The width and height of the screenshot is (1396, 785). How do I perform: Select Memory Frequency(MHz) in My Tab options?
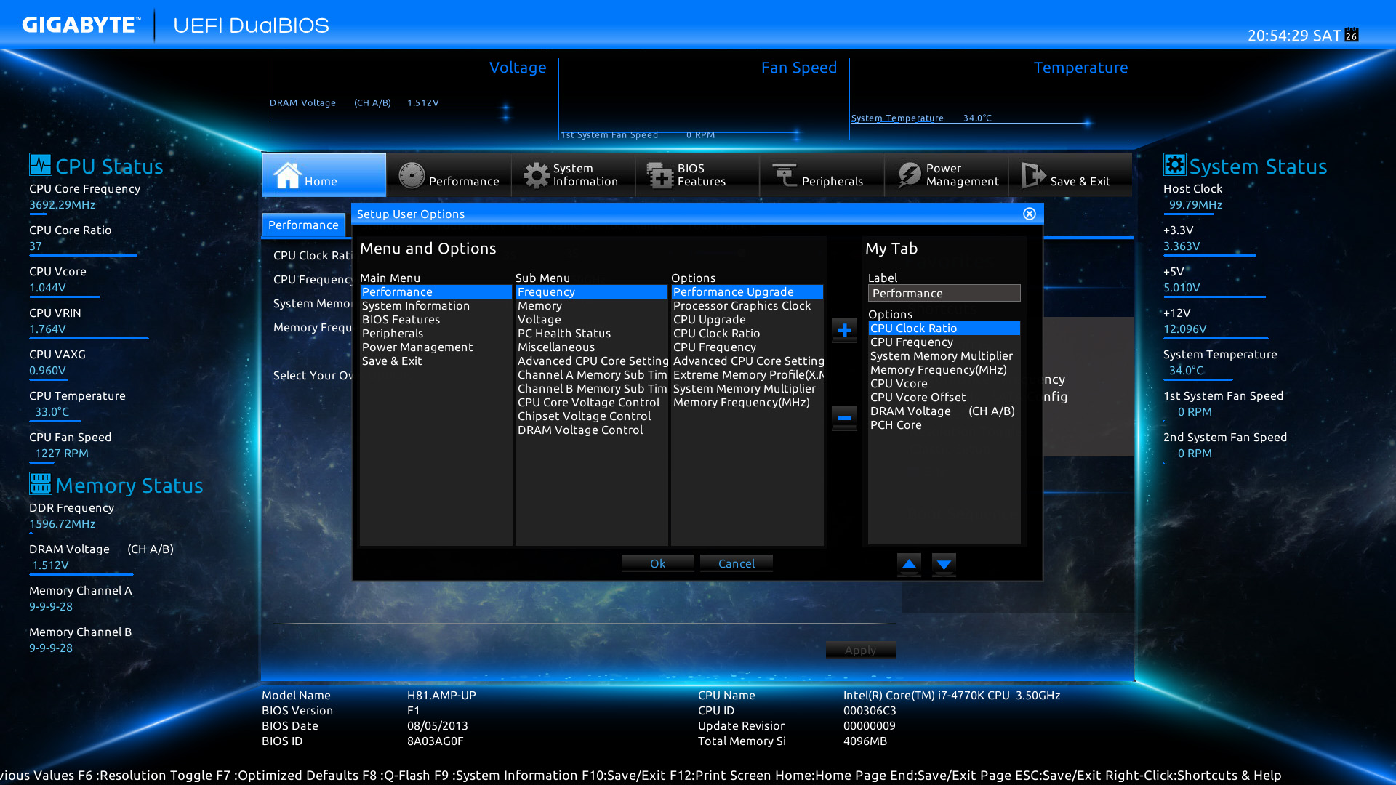(x=944, y=370)
